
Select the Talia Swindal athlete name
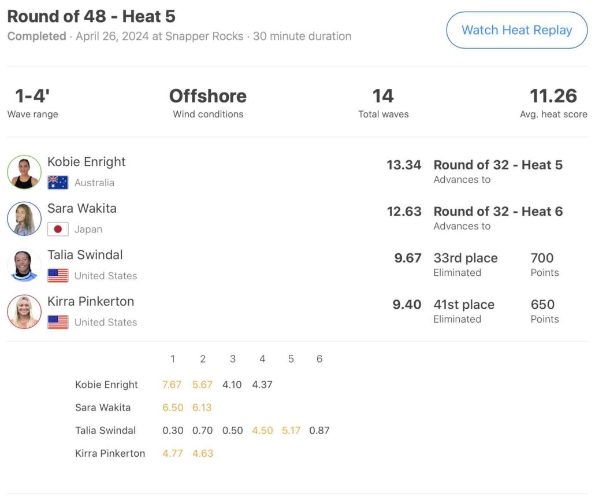click(x=85, y=255)
